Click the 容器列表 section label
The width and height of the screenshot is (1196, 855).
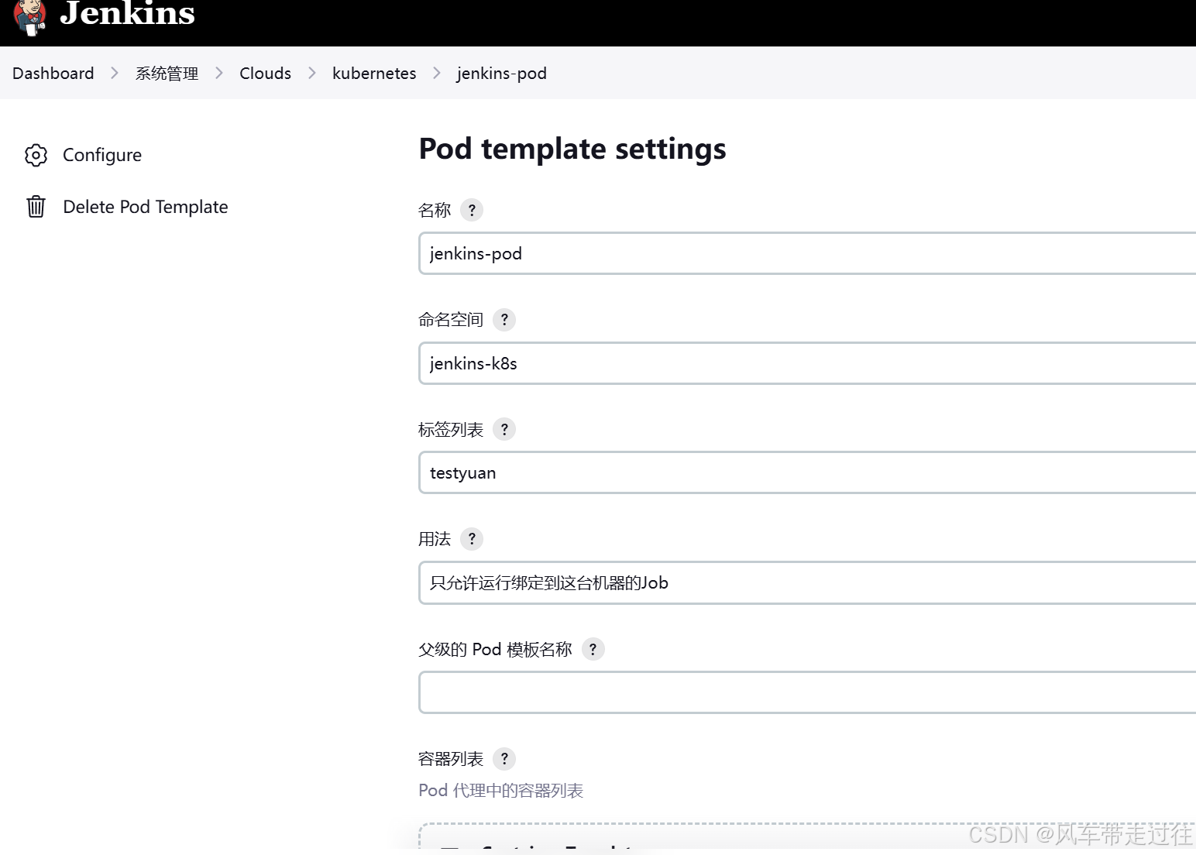(451, 759)
